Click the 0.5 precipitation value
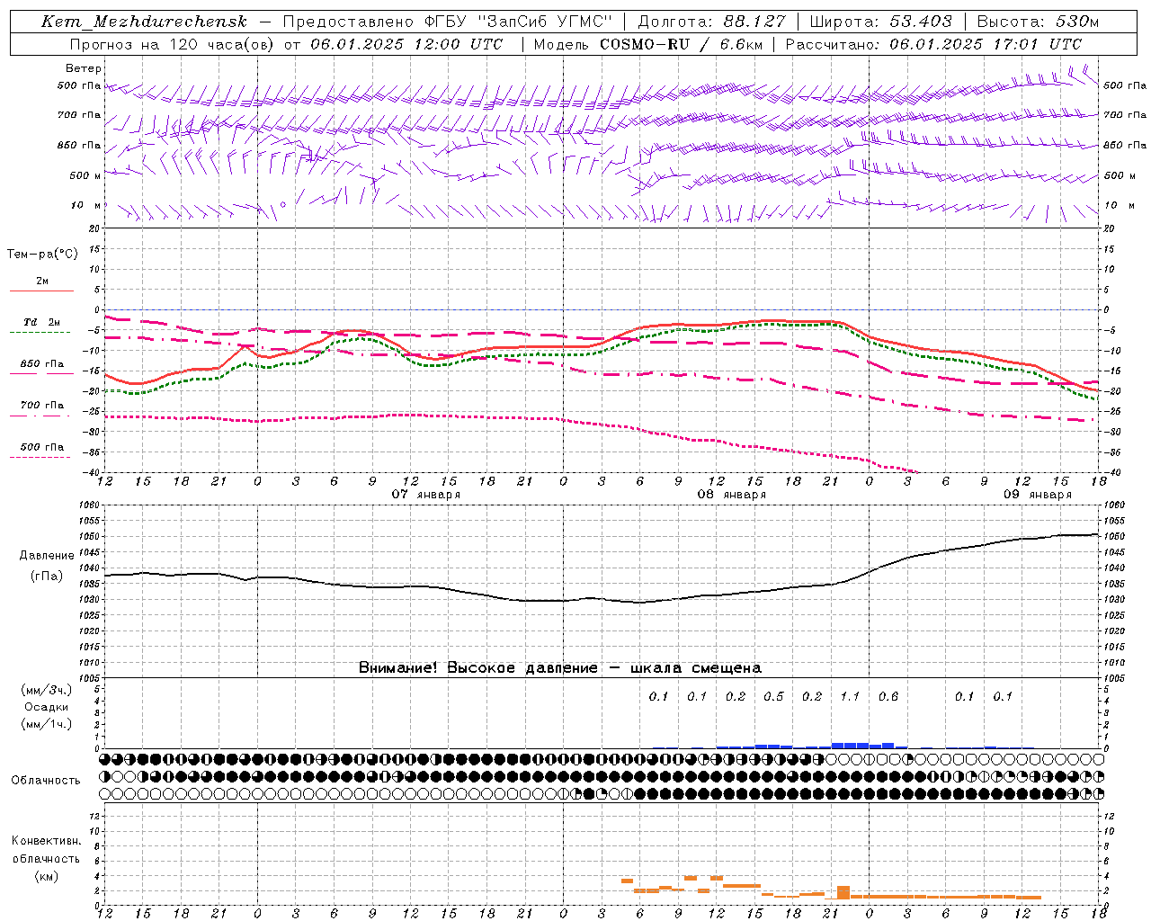Viewport: 1151px width, 921px height. [x=773, y=696]
